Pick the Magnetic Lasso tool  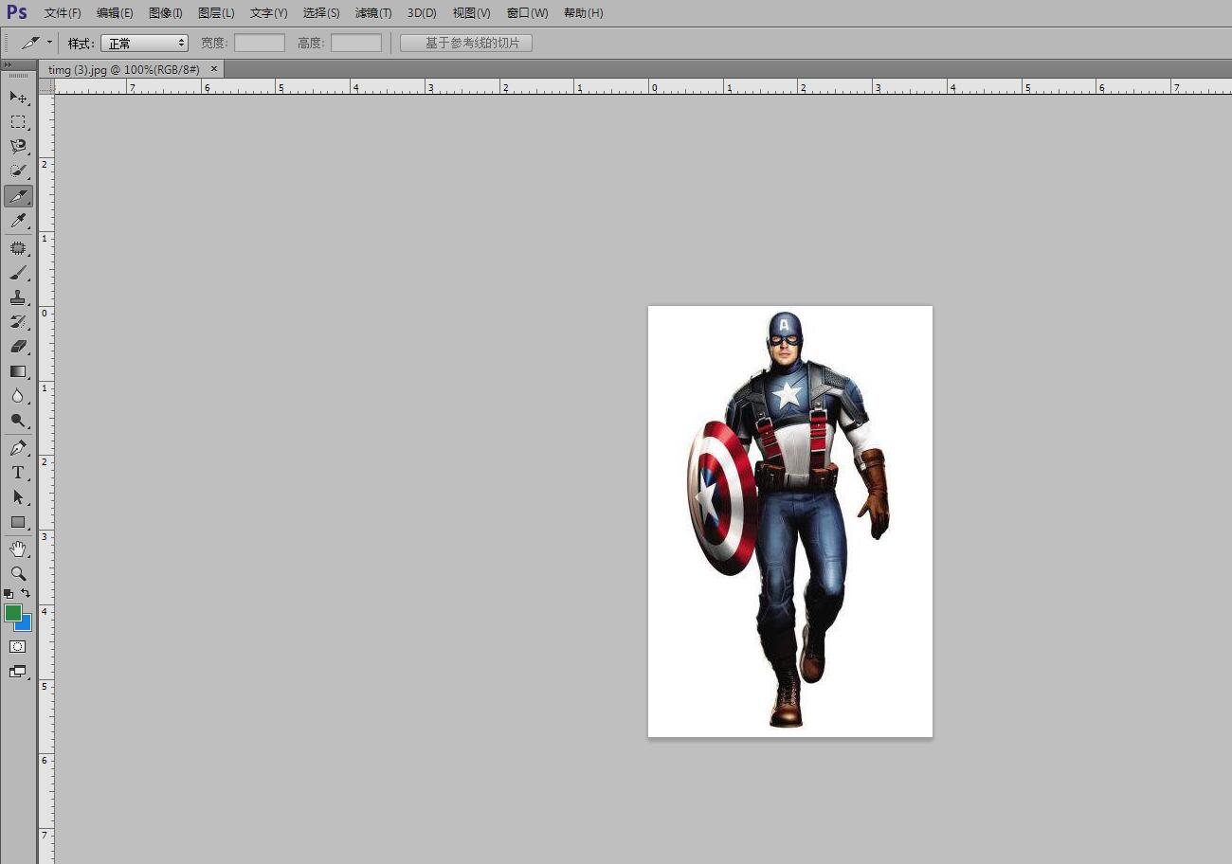(x=18, y=146)
